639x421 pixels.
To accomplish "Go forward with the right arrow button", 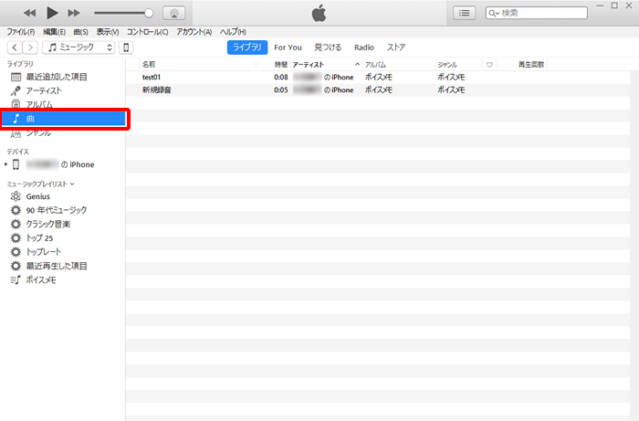I will click(x=30, y=47).
